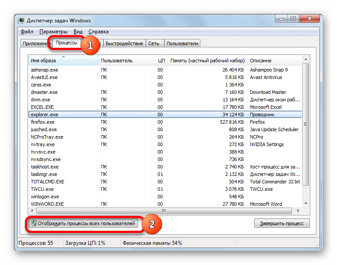Minimize the Task Manager window
This screenshot has width=337, height=265.
(281, 19)
